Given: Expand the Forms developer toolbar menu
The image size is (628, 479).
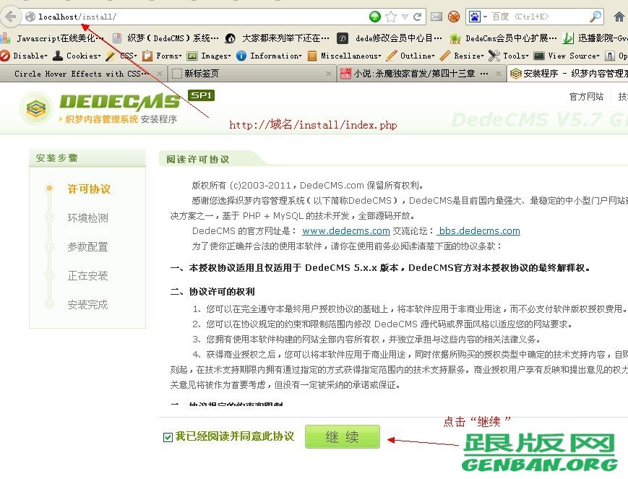Looking at the screenshot, I should (x=162, y=56).
